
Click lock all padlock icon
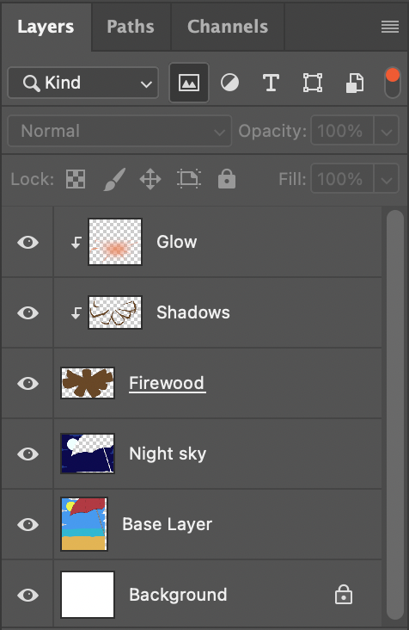pyautogui.click(x=227, y=178)
